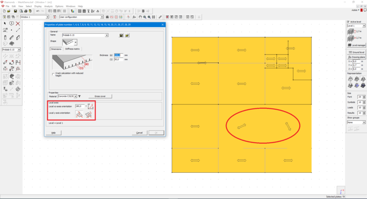Open left panel Préslab 0.15 dropdown
This screenshot has width=367, height=199.
[19, 50]
